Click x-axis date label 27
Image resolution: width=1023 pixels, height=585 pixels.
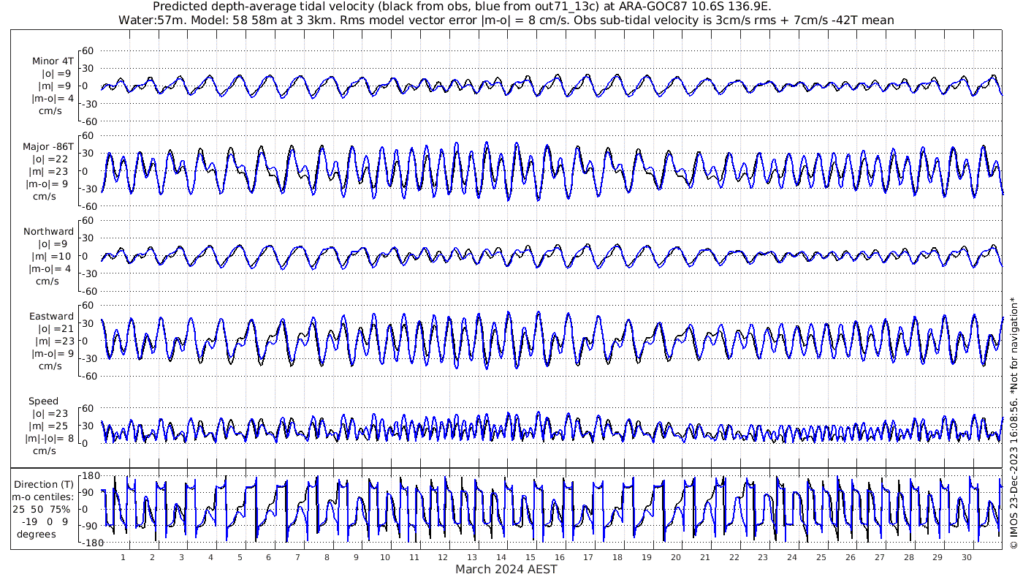tap(879, 557)
